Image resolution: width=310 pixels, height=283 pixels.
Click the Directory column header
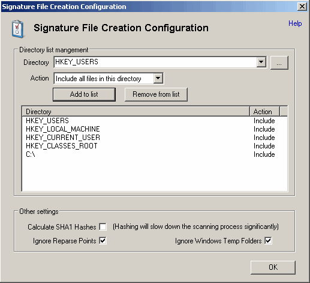[x=136, y=112]
